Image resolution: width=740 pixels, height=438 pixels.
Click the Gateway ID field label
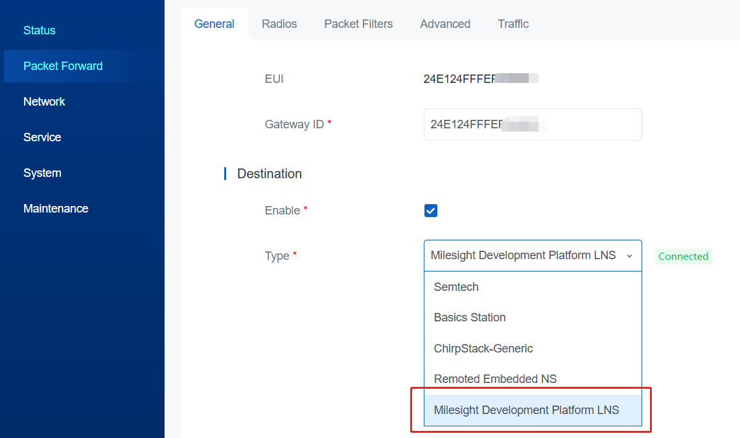click(294, 124)
